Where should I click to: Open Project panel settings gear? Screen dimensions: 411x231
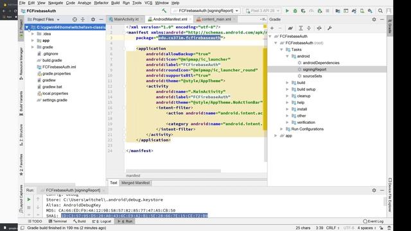93,19
